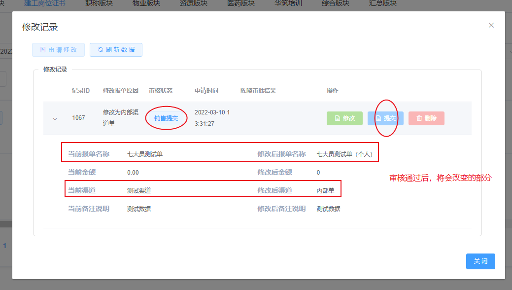Click the 记录ID column header
Screen dimensions: 512x290
81,91
